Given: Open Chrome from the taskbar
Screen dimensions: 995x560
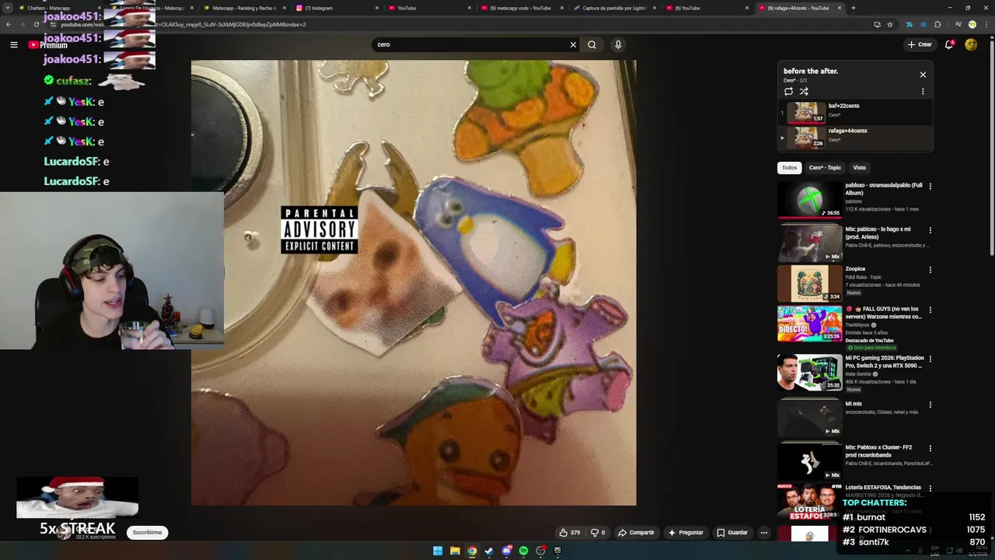Looking at the screenshot, I should 472,551.
